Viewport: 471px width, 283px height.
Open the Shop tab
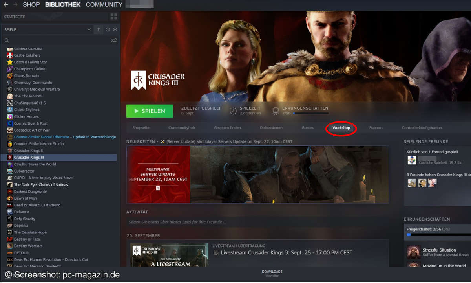[31, 5]
